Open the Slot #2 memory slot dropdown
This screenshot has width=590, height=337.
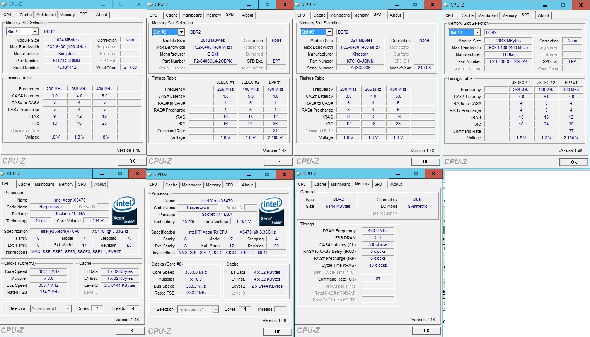click(x=181, y=32)
